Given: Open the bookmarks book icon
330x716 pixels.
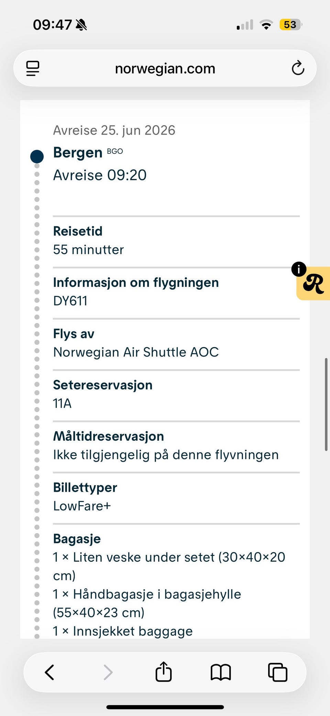Looking at the screenshot, I should (x=221, y=672).
